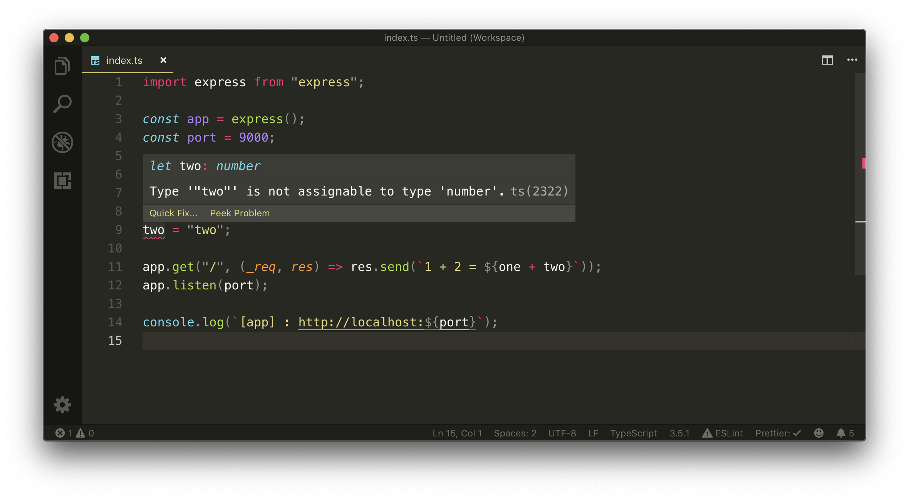Click Quick Fix in the error popup
Screen dimensions: 909x498
[173, 213]
